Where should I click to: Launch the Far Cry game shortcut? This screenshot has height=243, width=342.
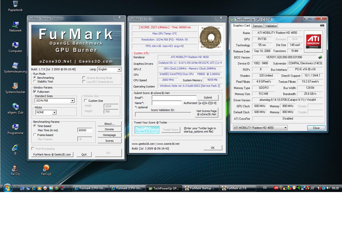[x=15, y=170]
